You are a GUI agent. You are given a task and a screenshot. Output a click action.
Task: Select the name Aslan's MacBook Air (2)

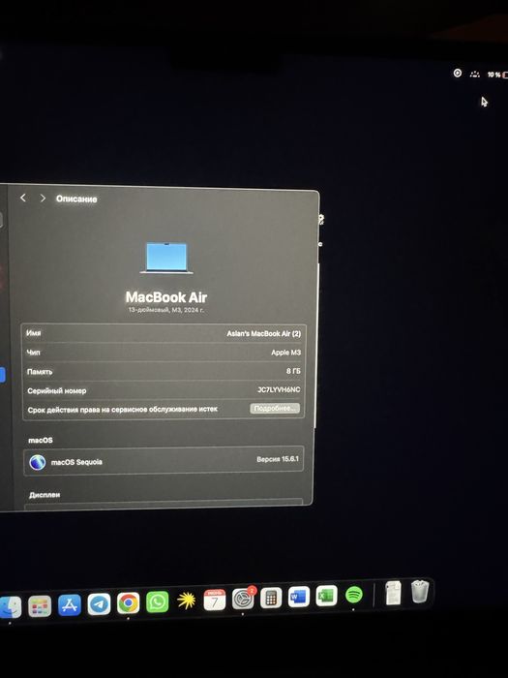coord(264,334)
